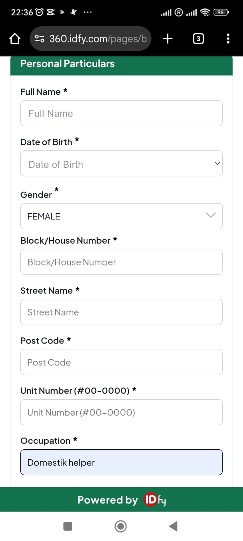
Task: Click chevron arrow on Gender field
Action: coord(211,215)
